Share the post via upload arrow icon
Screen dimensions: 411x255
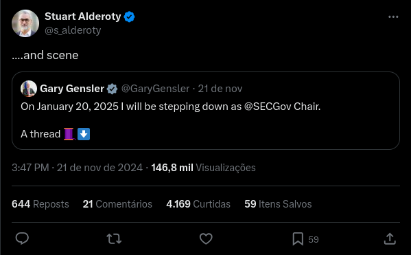[x=390, y=239]
